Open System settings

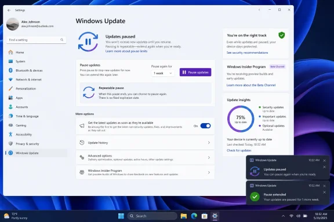point(36,61)
